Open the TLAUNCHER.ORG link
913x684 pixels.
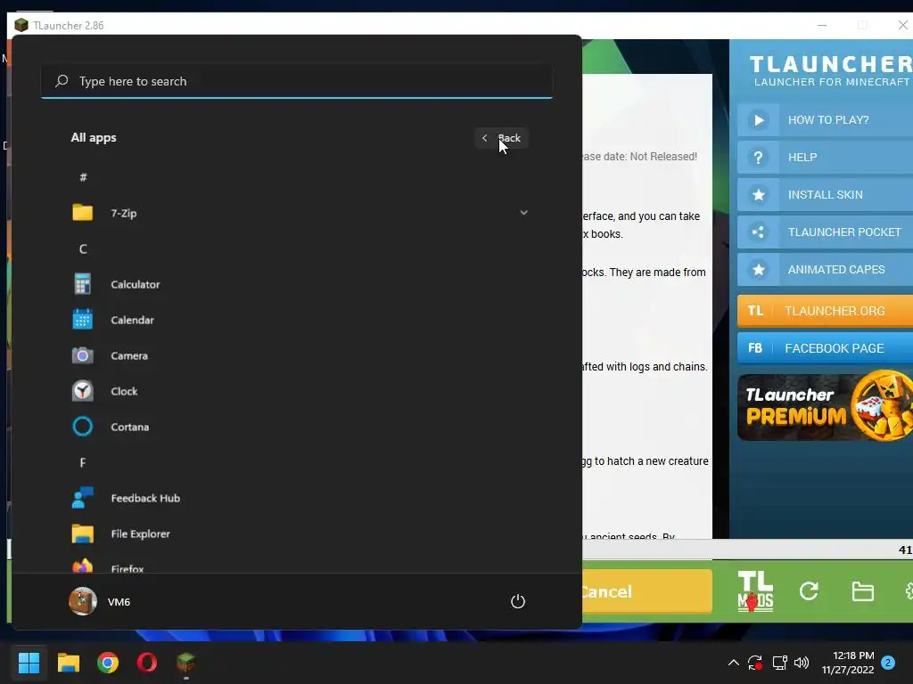[x=825, y=311]
